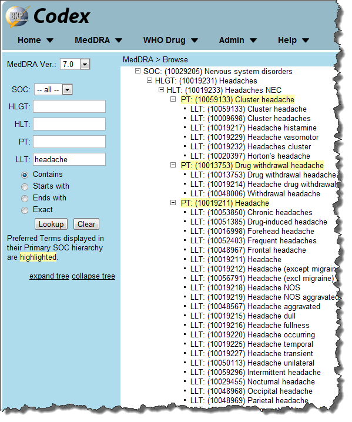The height and width of the screenshot is (422, 352).
Task: Select SOC Nervous system disorders text
Action: (x=217, y=72)
